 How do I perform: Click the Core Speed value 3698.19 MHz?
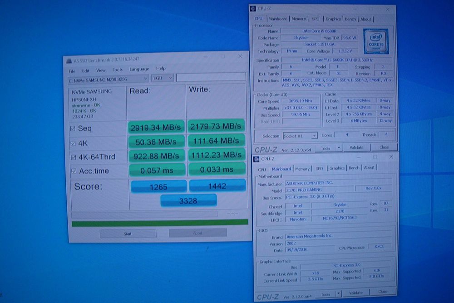301,101
